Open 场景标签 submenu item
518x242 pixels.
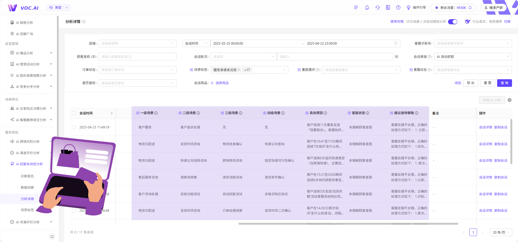click(27, 210)
